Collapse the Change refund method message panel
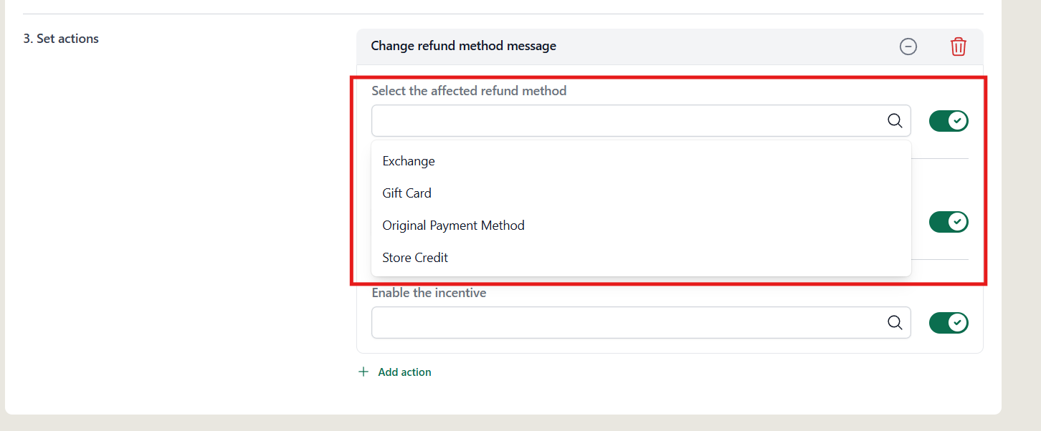The image size is (1041, 431). pos(908,47)
